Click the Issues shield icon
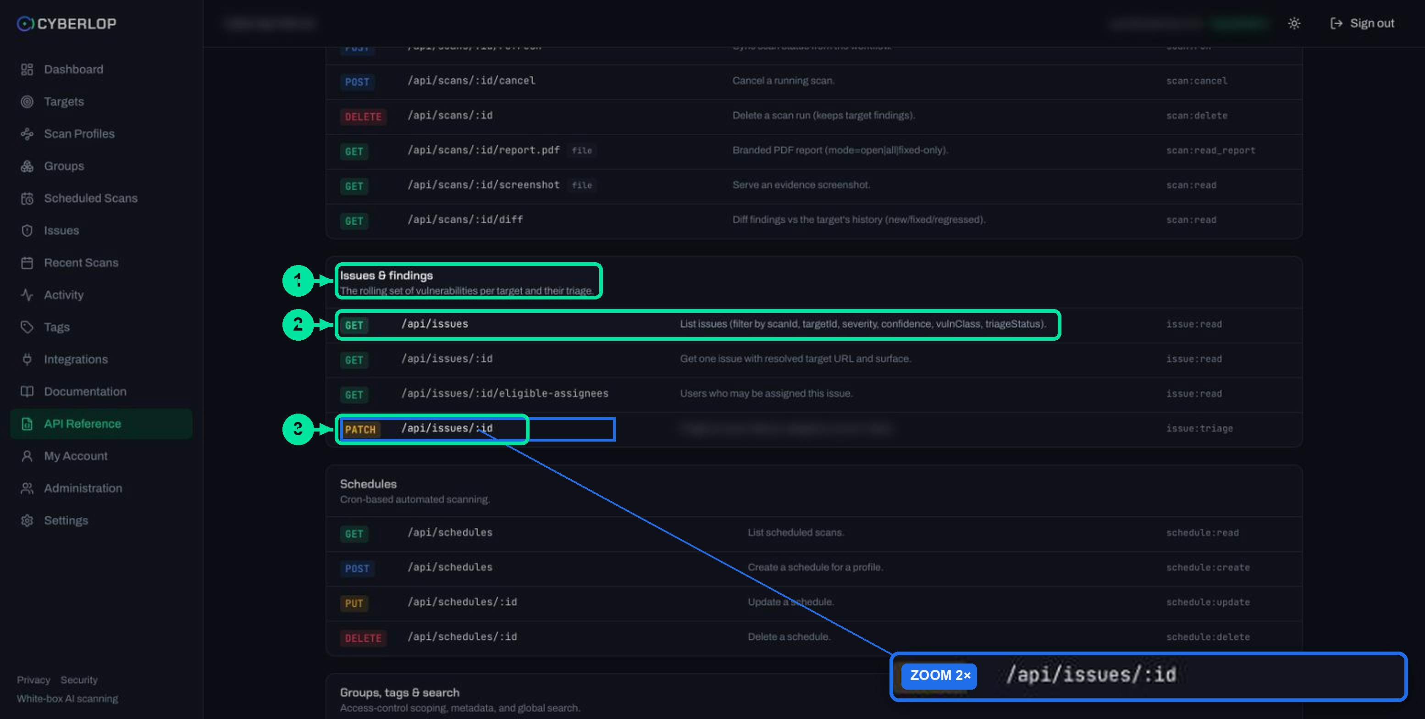The width and height of the screenshot is (1425, 719). coord(27,231)
